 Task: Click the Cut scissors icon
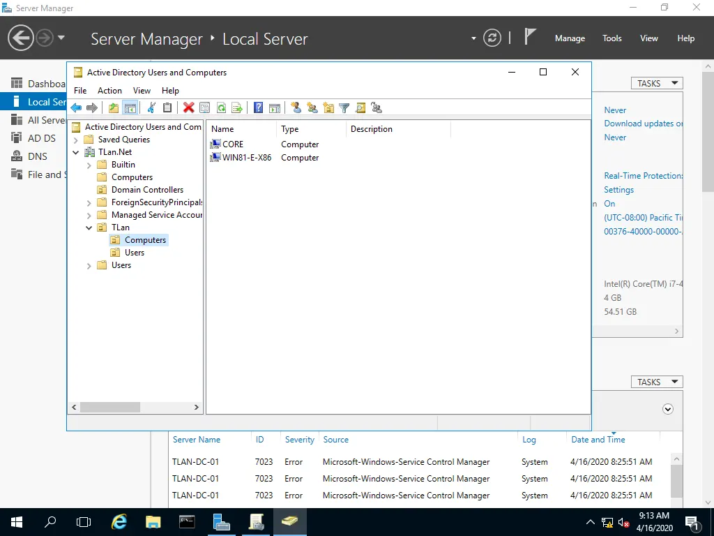[x=151, y=108]
